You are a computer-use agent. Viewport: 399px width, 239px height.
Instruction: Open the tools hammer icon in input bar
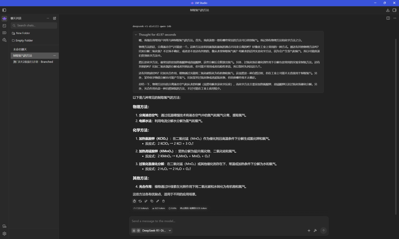(315, 230)
